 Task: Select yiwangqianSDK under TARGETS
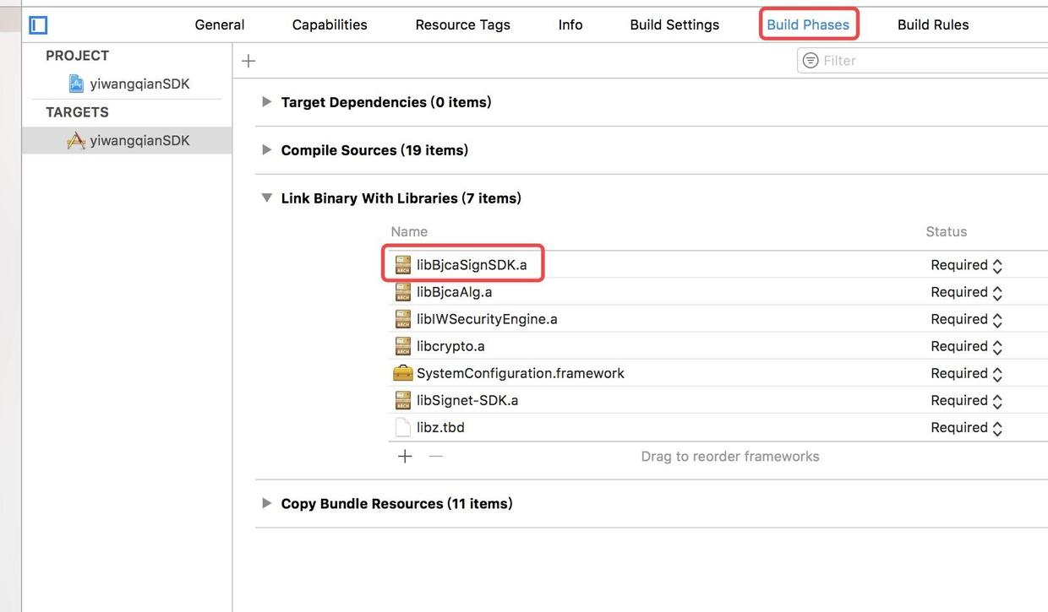[x=140, y=141]
